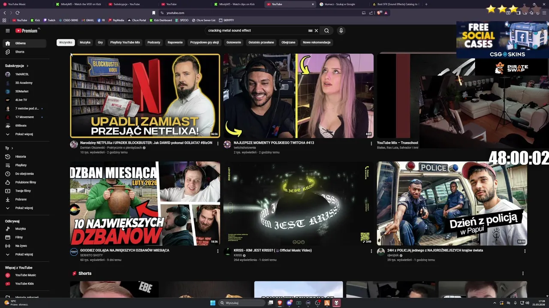
Task: Click the YouTube Premium logo
Action: pyautogui.click(x=27, y=31)
